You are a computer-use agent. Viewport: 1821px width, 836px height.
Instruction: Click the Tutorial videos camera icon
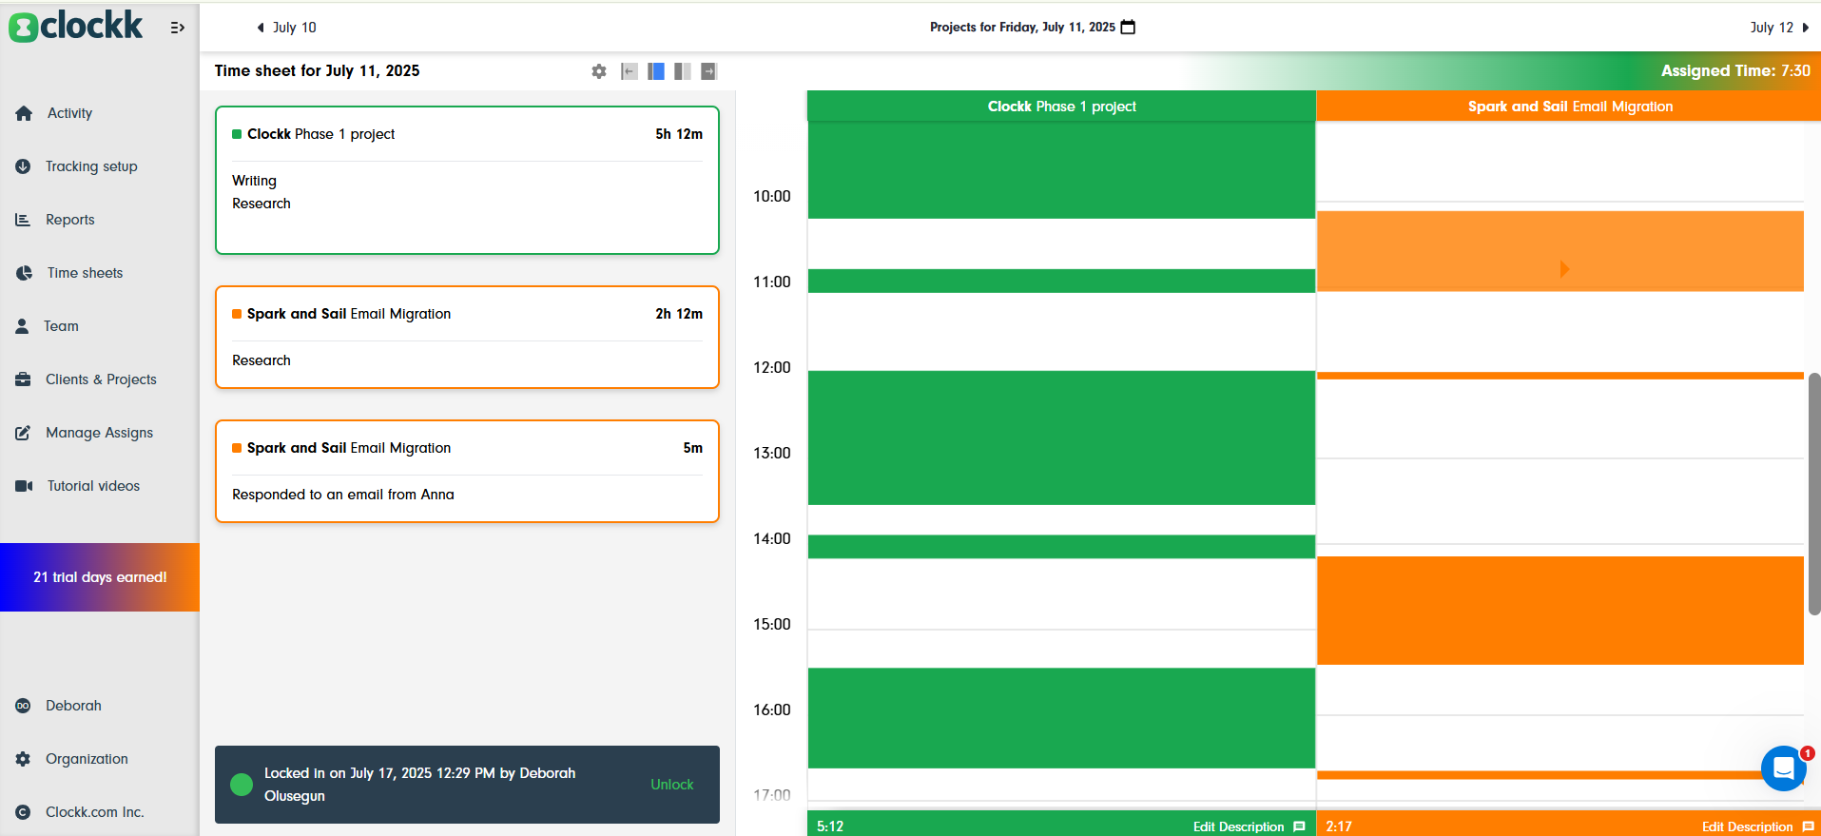tap(24, 486)
